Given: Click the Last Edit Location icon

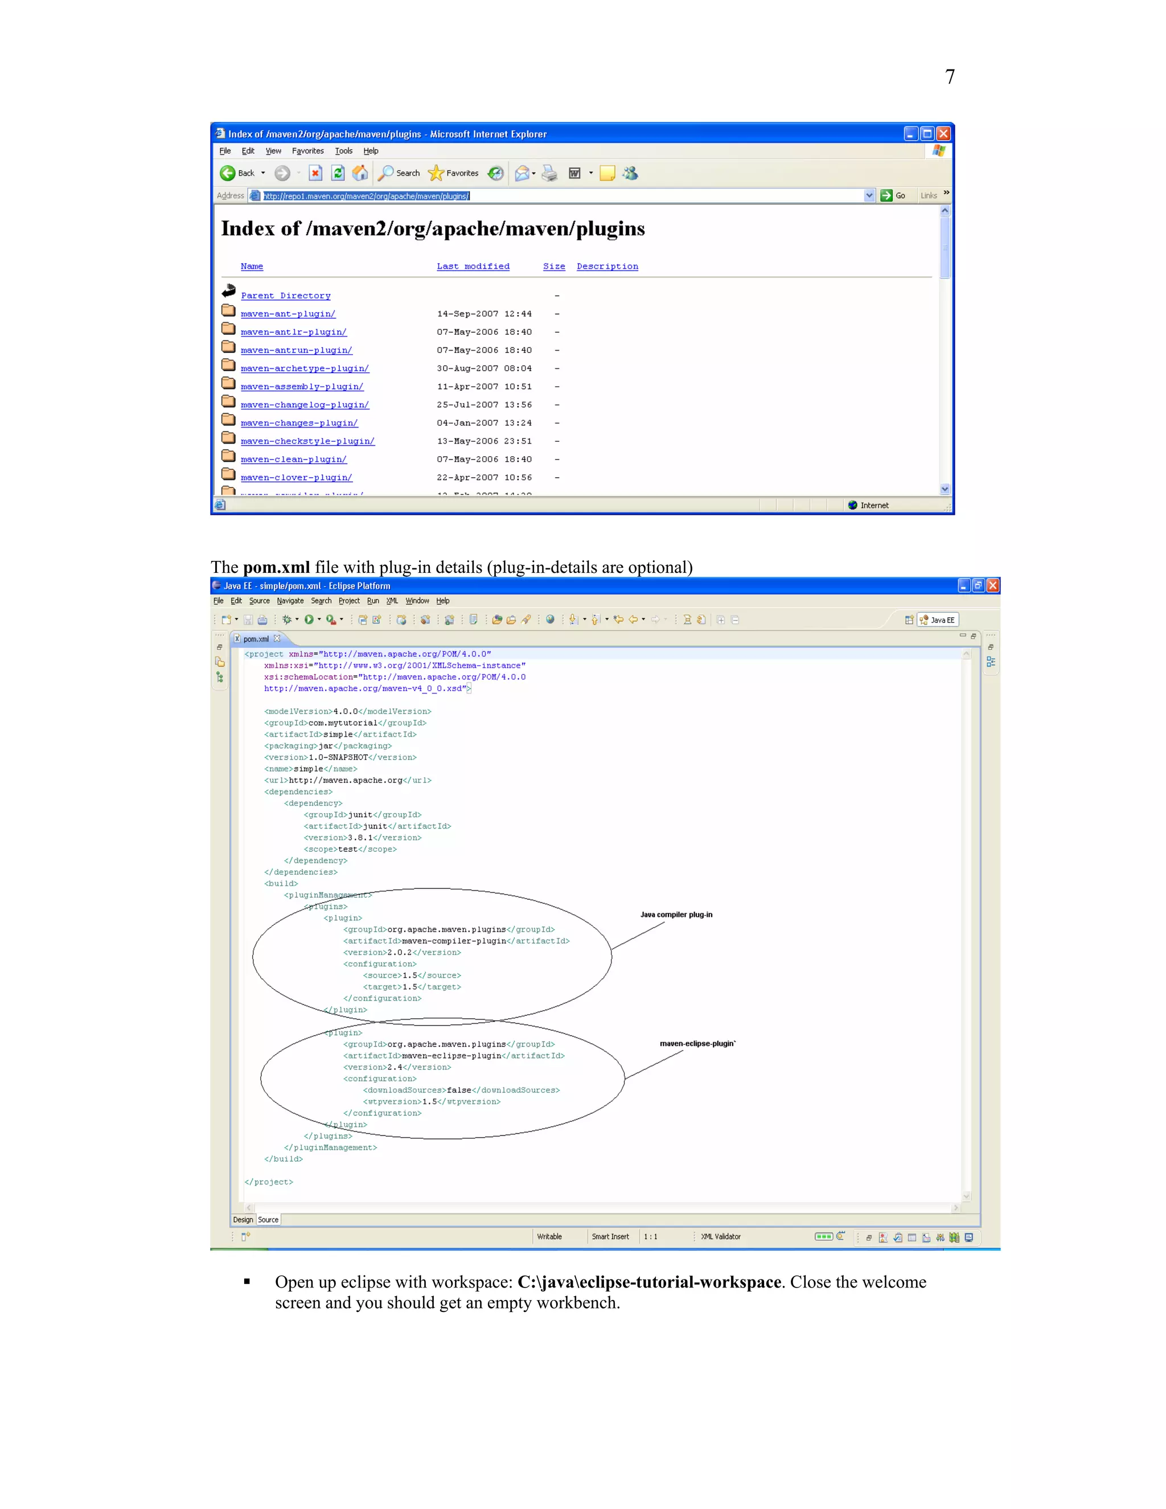Looking at the screenshot, I should click(619, 620).
